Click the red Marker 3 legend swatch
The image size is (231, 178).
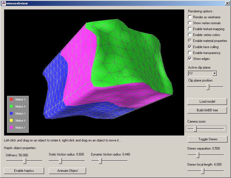pyautogui.click(x=11, y=100)
